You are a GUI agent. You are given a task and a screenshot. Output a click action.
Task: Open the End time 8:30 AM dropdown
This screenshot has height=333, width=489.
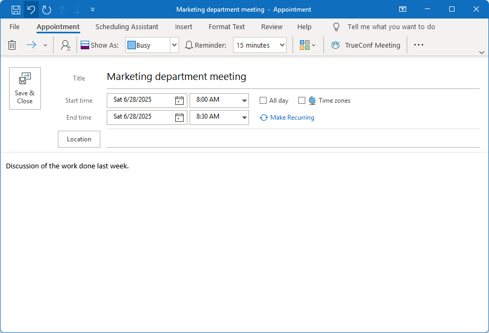[x=244, y=118]
